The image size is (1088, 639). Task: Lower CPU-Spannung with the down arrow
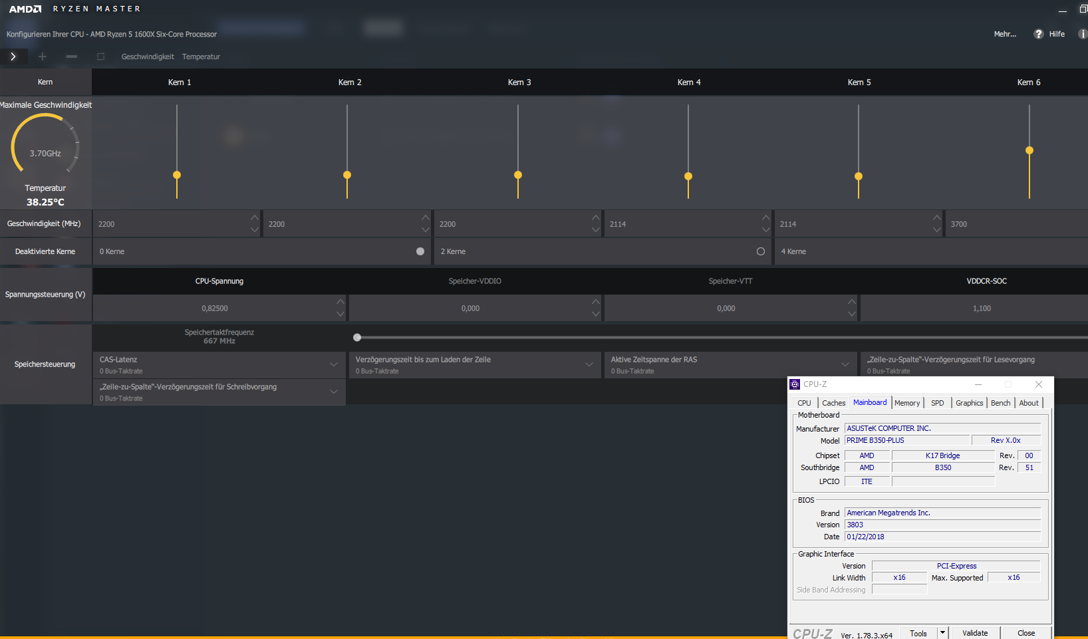[x=340, y=314]
